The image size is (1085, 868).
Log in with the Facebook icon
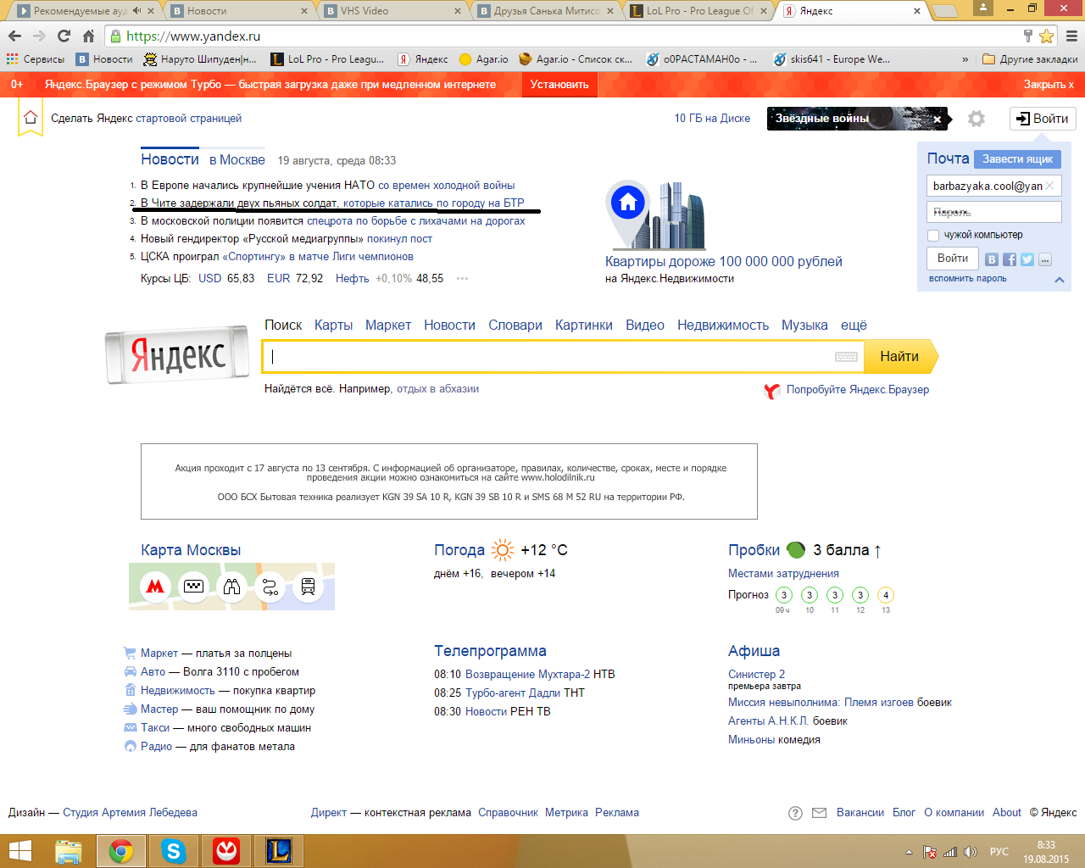coord(1010,259)
